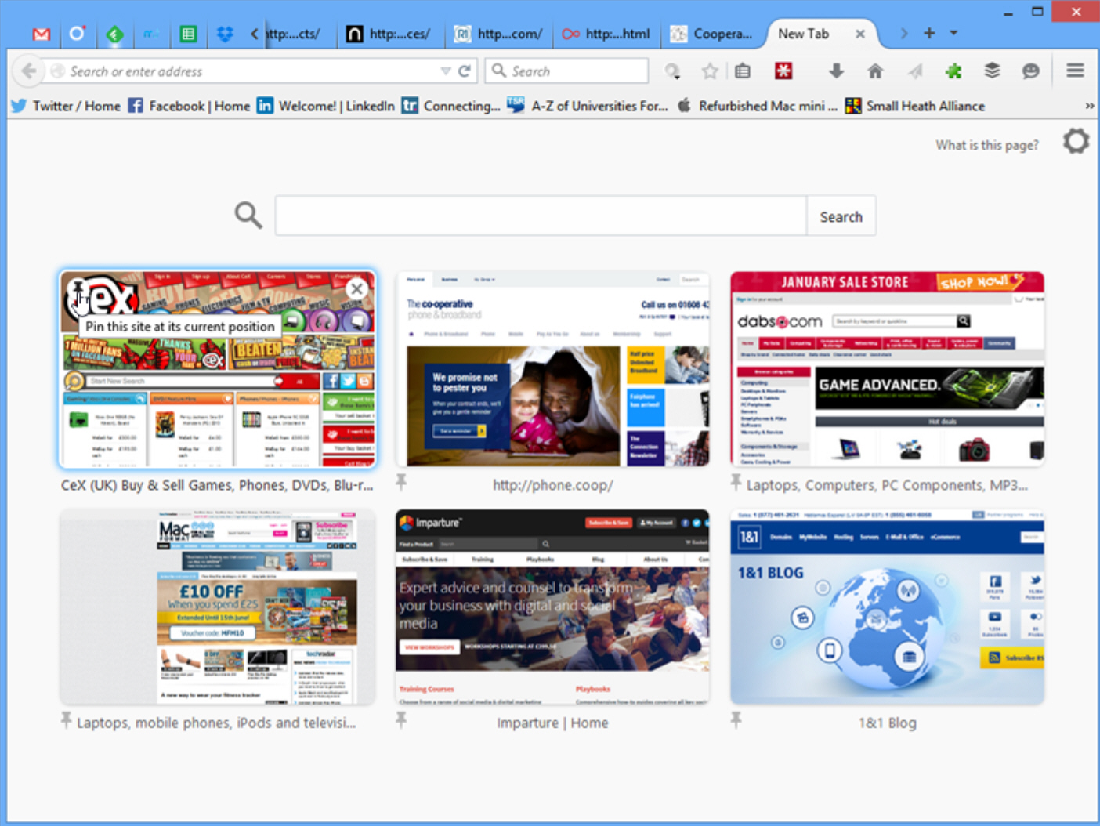Open the Welcome! | LinkedIn bookmark

click(326, 106)
